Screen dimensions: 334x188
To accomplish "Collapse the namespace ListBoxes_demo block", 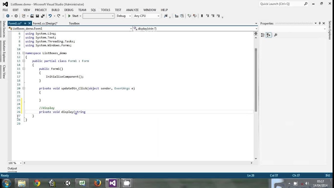I will tap(24, 53).
